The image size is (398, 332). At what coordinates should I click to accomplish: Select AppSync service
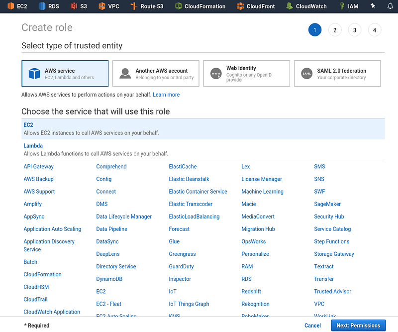point(34,217)
